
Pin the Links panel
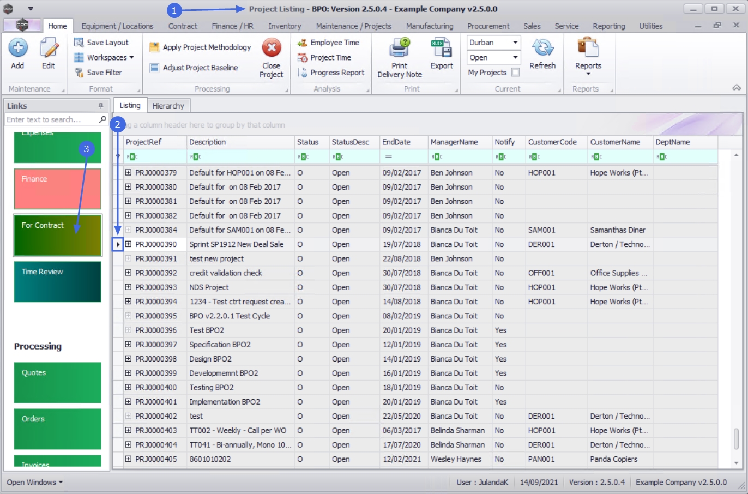[101, 106]
